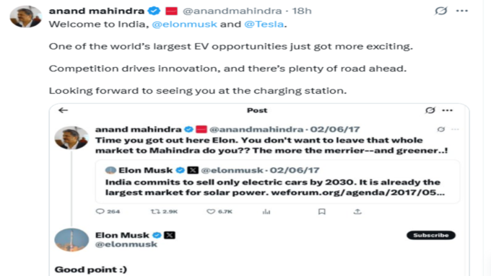Retweet the post showing 2.9K reposts

tap(164, 212)
